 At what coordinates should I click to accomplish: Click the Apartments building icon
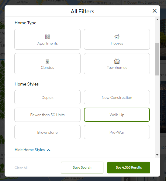[47, 37]
